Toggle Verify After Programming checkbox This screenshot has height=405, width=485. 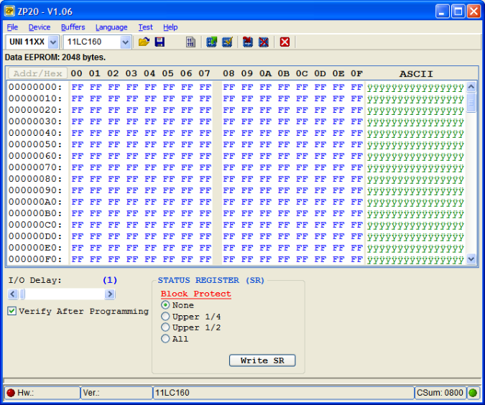[12, 312]
